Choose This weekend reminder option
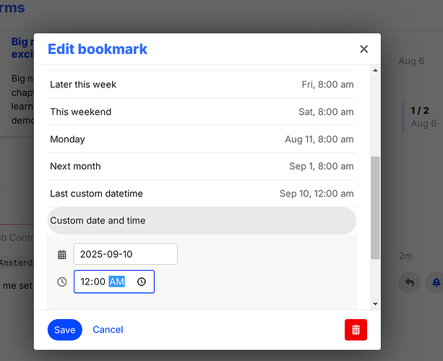Viewport: 443px width, 361px height. click(x=202, y=112)
